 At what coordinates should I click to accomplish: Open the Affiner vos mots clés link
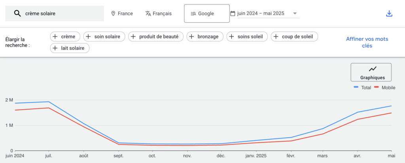[367, 42]
